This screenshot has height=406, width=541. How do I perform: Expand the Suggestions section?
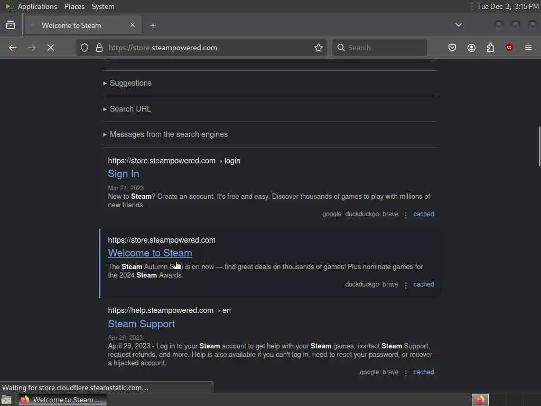tap(127, 83)
